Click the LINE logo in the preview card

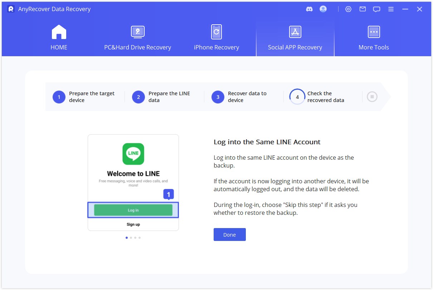[x=133, y=154]
